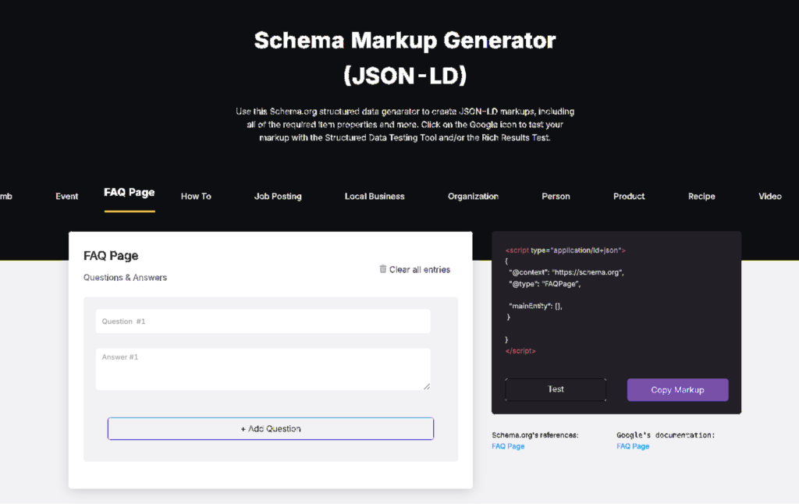This screenshot has height=504, width=799.
Task: Click the + Add Question button
Action: tap(271, 428)
